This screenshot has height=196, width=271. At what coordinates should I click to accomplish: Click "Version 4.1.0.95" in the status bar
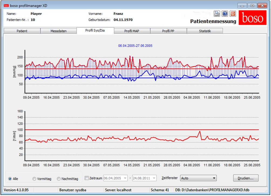coord(16,190)
